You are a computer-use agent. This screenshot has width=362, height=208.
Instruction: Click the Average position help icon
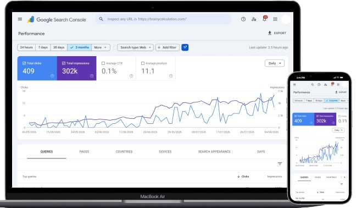point(171,76)
